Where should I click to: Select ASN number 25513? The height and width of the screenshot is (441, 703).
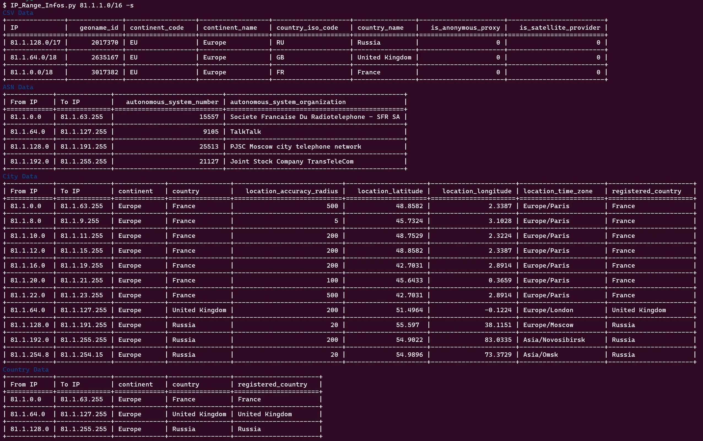pyautogui.click(x=209, y=147)
